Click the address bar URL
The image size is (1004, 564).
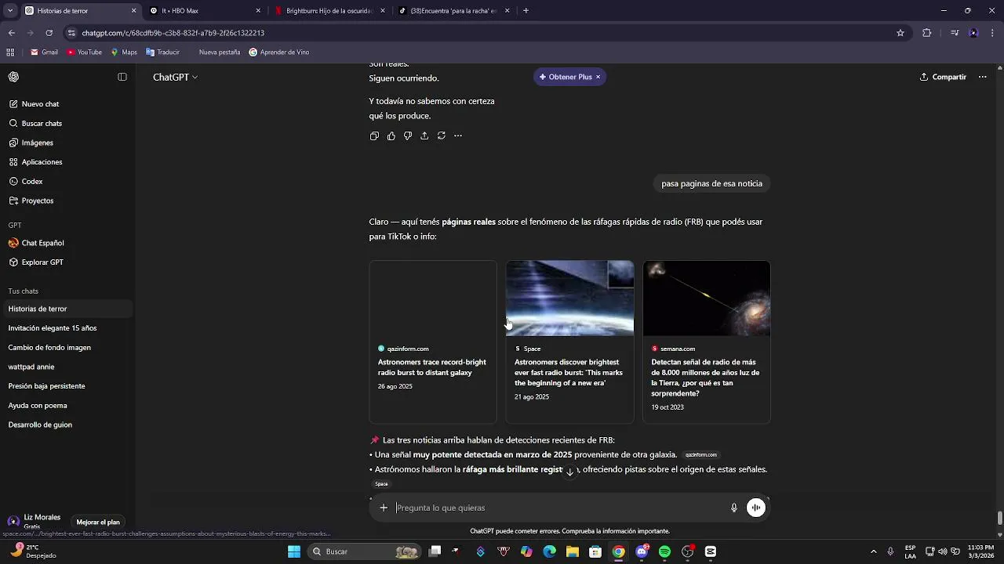click(173, 33)
